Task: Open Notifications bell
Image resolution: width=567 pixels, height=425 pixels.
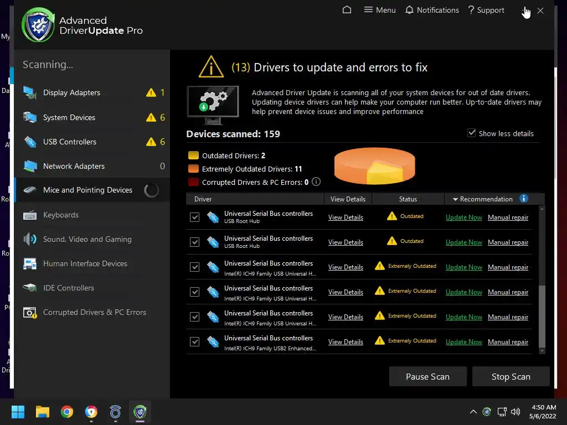Action: point(432,10)
